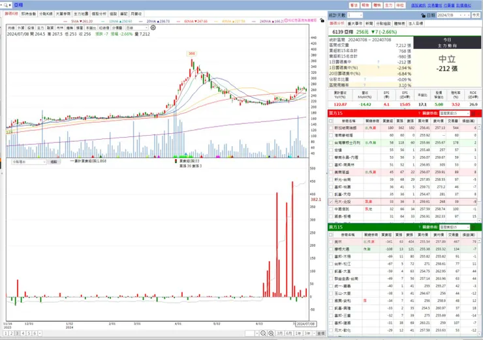Open the dropdown arrow next to page 6
This screenshot has width=483, height=340.
(40, 333)
